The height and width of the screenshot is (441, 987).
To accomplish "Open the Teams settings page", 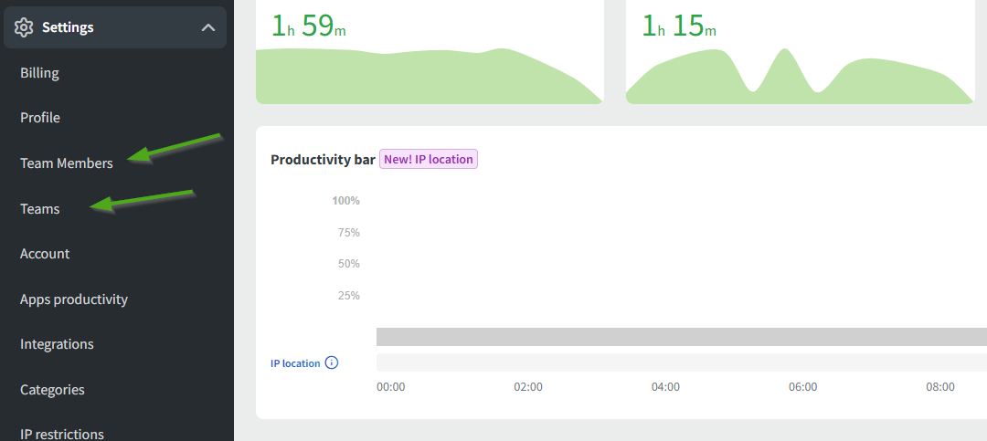I will click(x=40, y=209).
